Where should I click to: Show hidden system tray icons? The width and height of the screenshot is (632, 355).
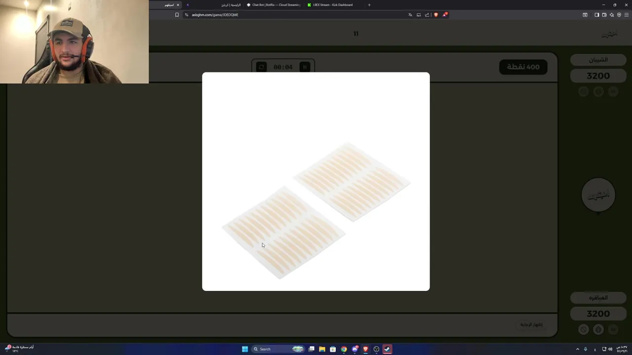tap(577, 349)
